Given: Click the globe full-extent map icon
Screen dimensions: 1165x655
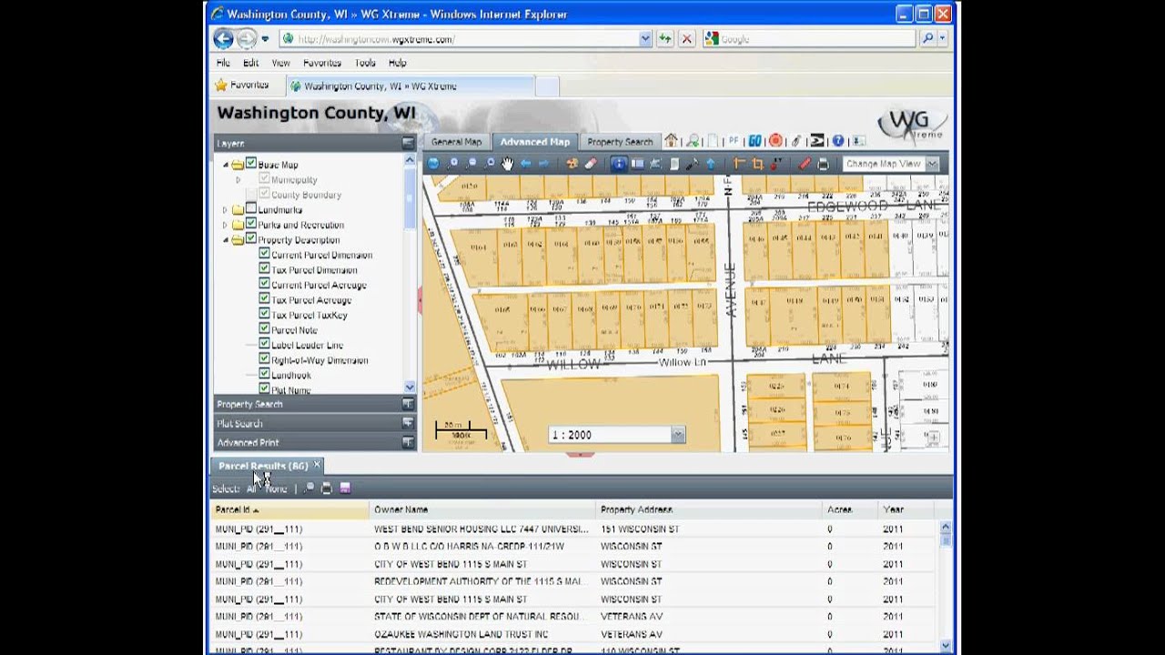Looking at the screenshot, I should 432,164.
